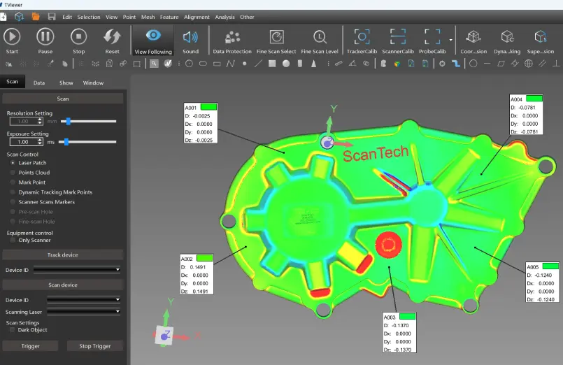This screenshot has height=365, width=563.
Task: Pause the scan with the Pause icon
Action: 45,37
